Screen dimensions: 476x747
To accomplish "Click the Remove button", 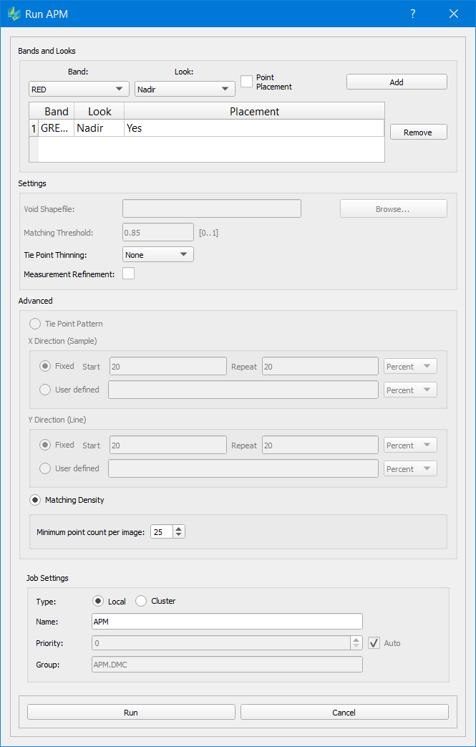I will [418, 132].
